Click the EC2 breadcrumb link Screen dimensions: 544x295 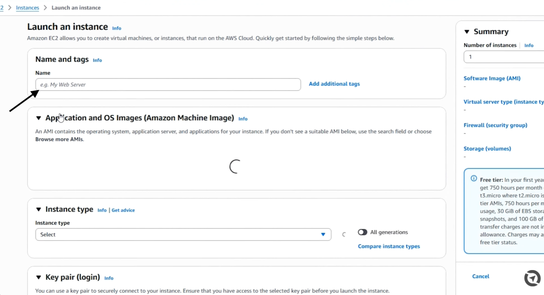[x=2, y=8]
